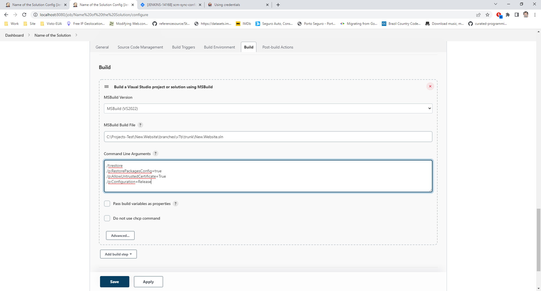Expand the Add build step menu
541x291 pixels.
(118, 254)
